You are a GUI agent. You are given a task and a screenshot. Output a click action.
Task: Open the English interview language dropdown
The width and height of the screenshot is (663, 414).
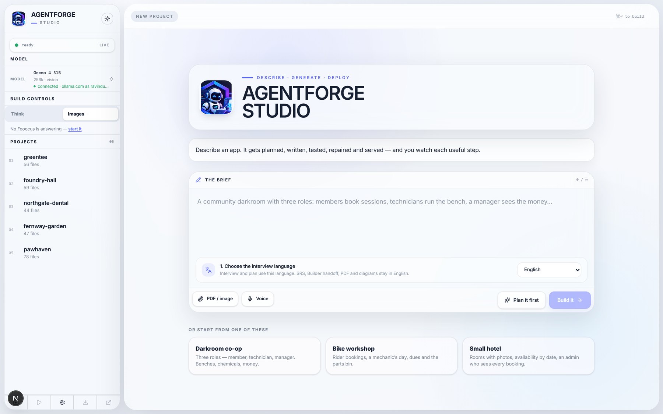coord(549,270)
